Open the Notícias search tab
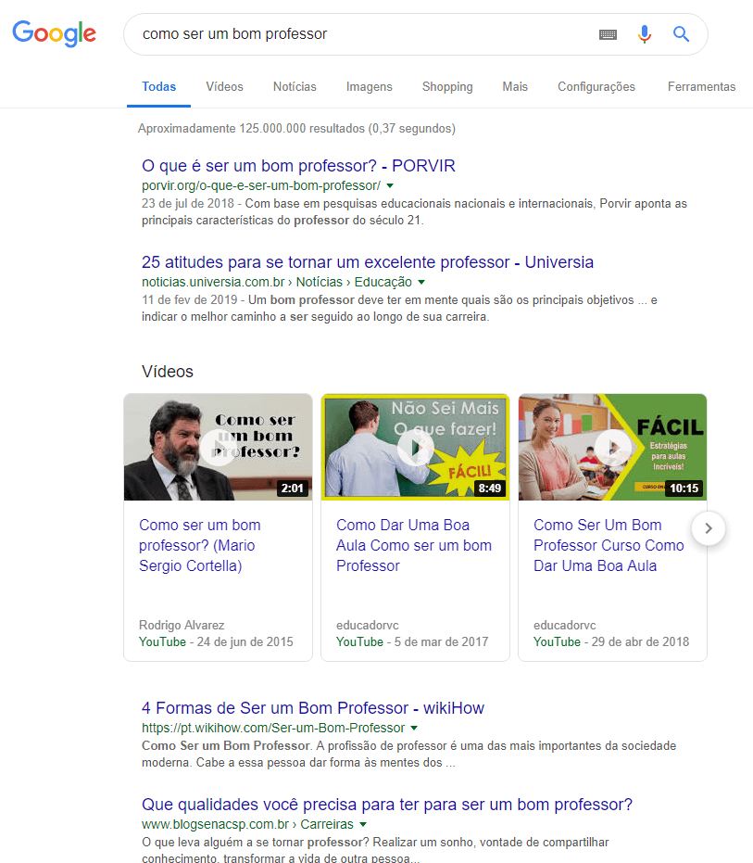This screenshot has width=753, height=863. pos(294,86)
